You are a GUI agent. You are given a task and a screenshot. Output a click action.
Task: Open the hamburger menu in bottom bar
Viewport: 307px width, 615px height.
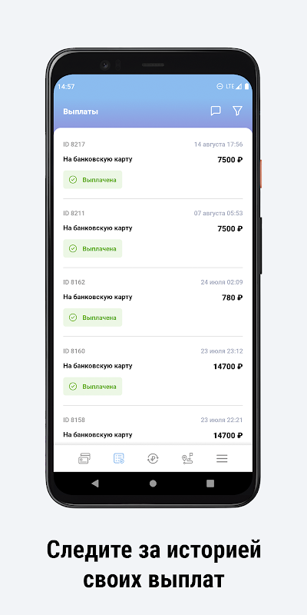(222, 458)
